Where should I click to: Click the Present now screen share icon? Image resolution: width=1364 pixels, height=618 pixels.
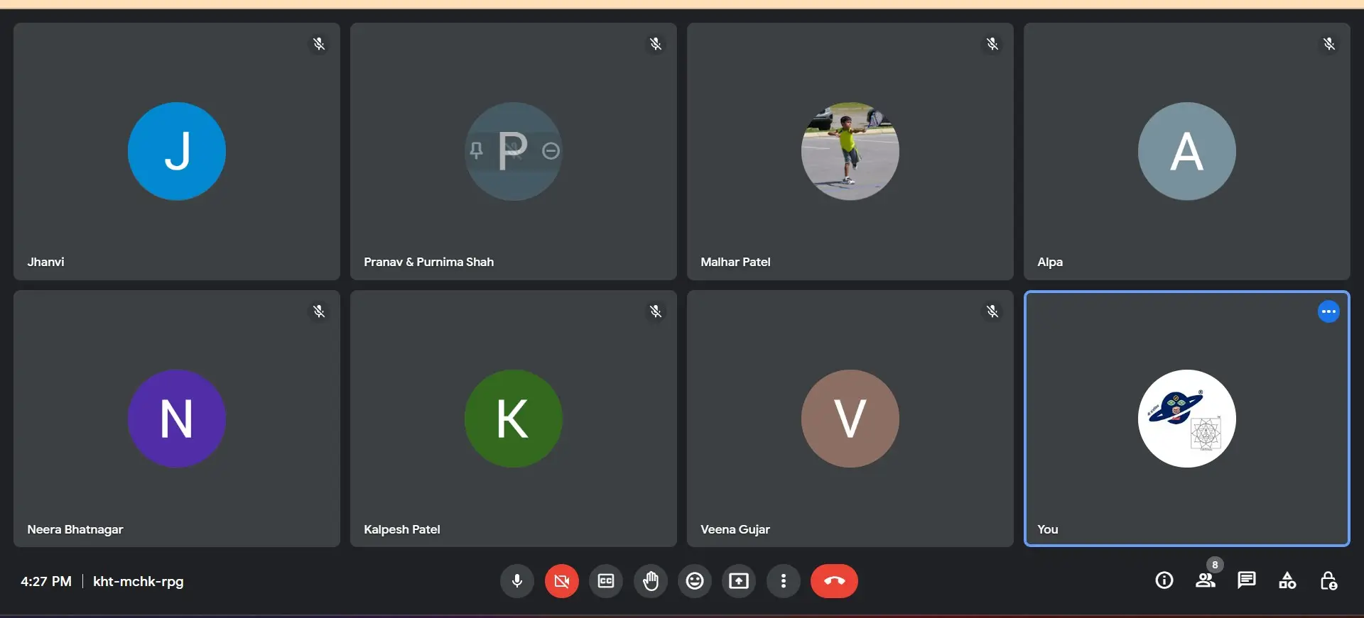pyautogui.click(x=739, y=581)
